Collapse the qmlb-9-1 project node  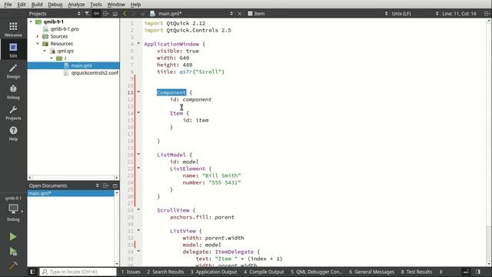click(31, 22)
